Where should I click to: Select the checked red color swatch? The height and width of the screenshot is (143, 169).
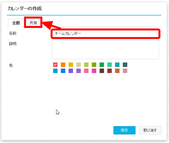(x=55, y=65)
